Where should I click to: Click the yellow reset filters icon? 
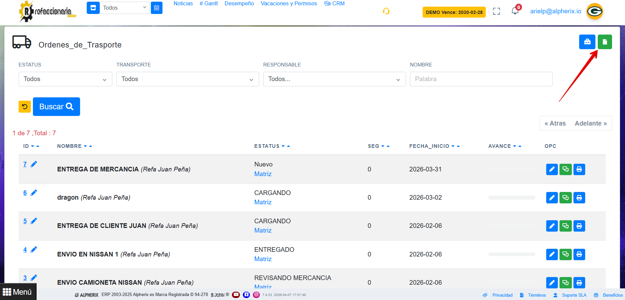click(25, 107)
